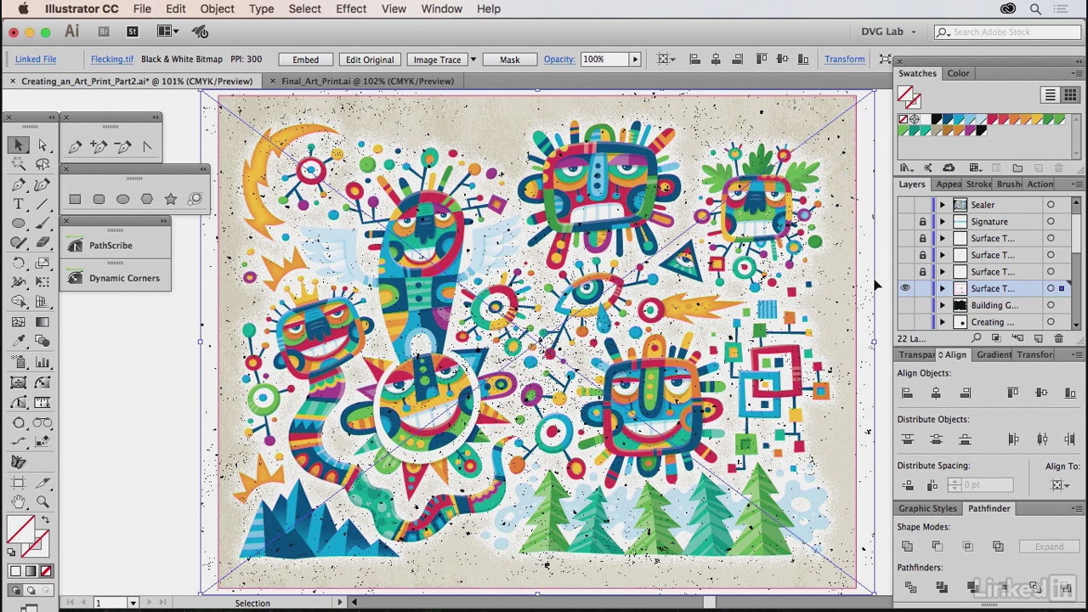This screenshot has height=612, width=1088.
Task: Expand the Creating ... layer
Action: 942,322
